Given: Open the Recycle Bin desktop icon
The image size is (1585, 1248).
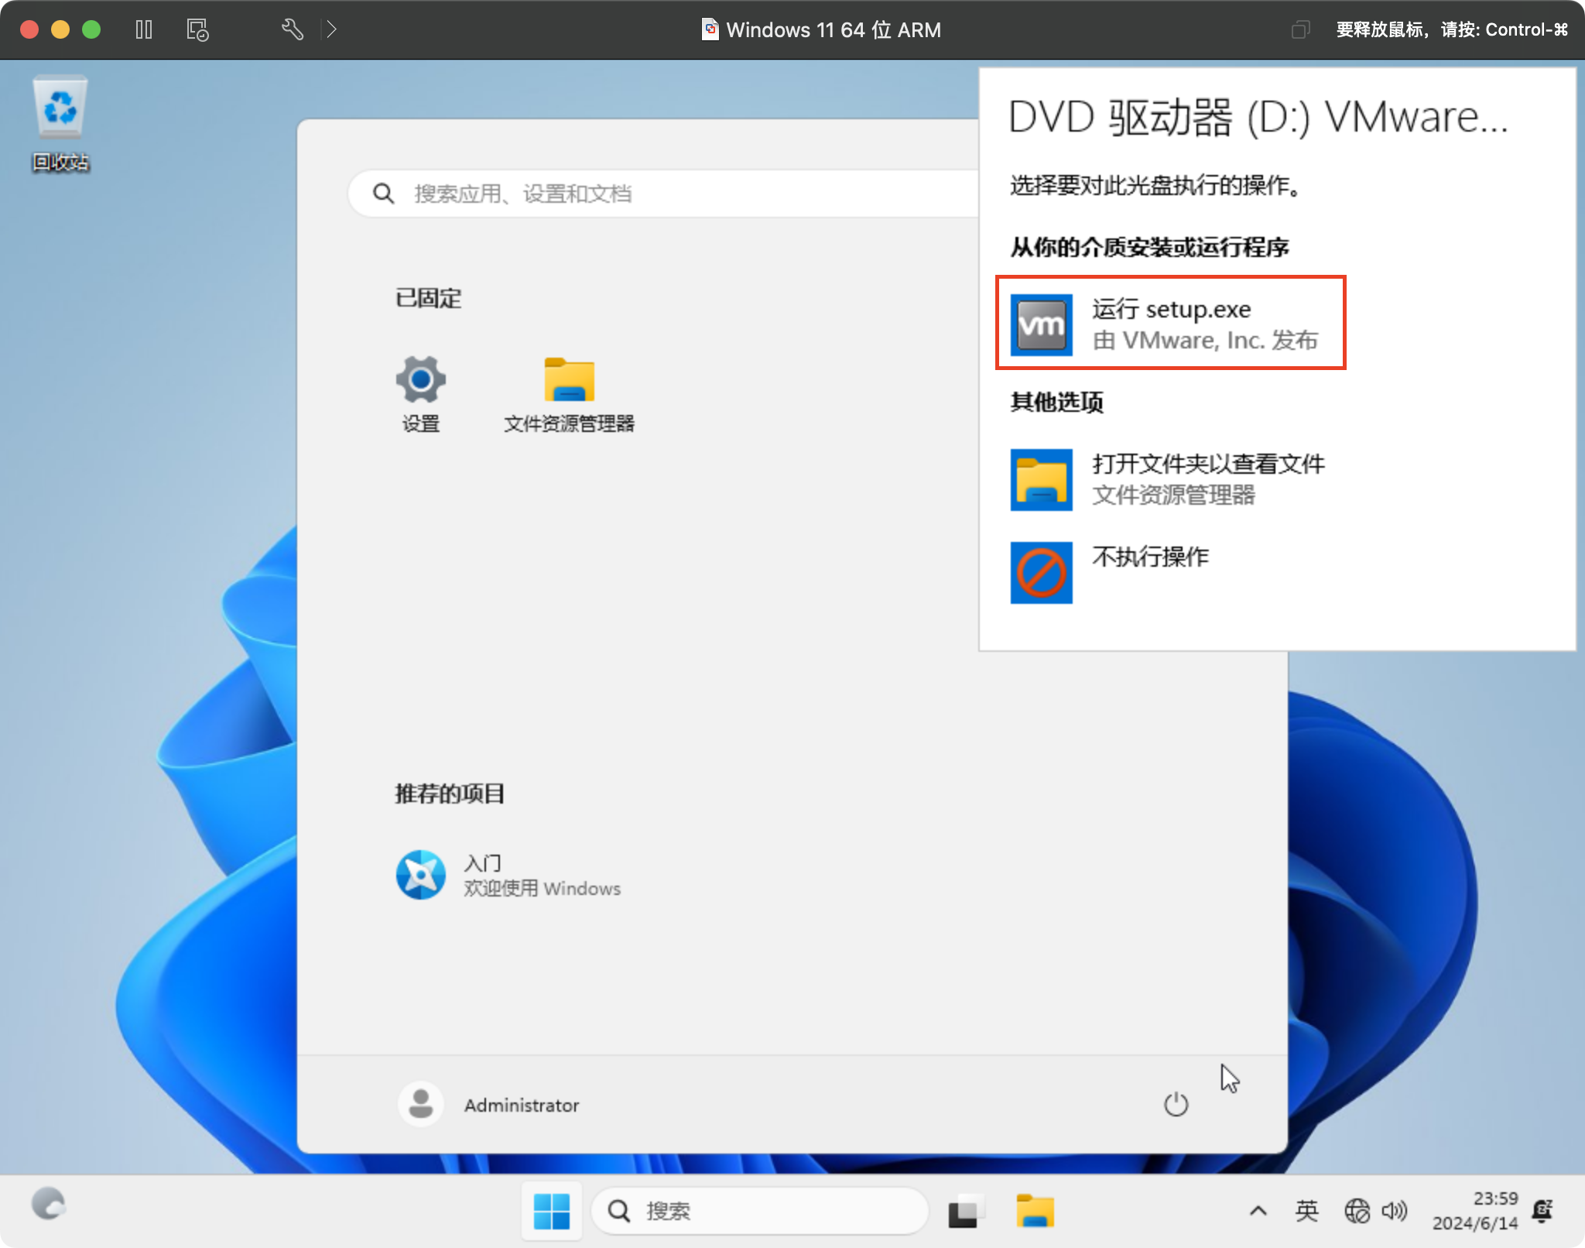Looking at the screenshot, I should click(60, 125).
